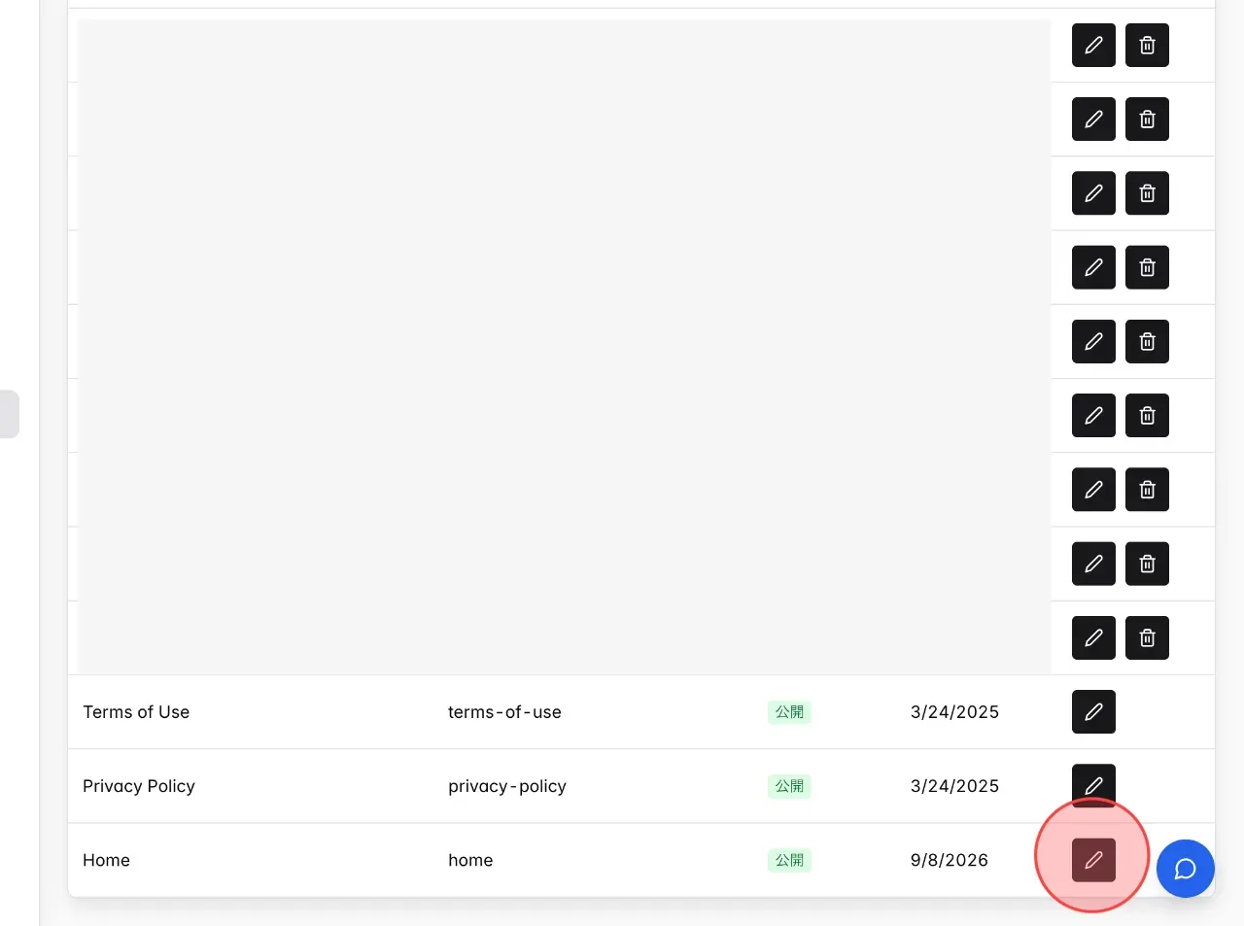Click the "Home" page title
This screenshot has width=1244, height=926.
(x=106, y=860)
